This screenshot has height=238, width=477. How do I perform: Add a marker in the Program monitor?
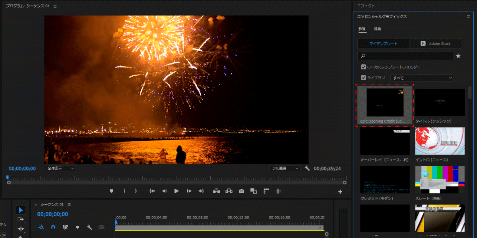click(x=112, y=191)
